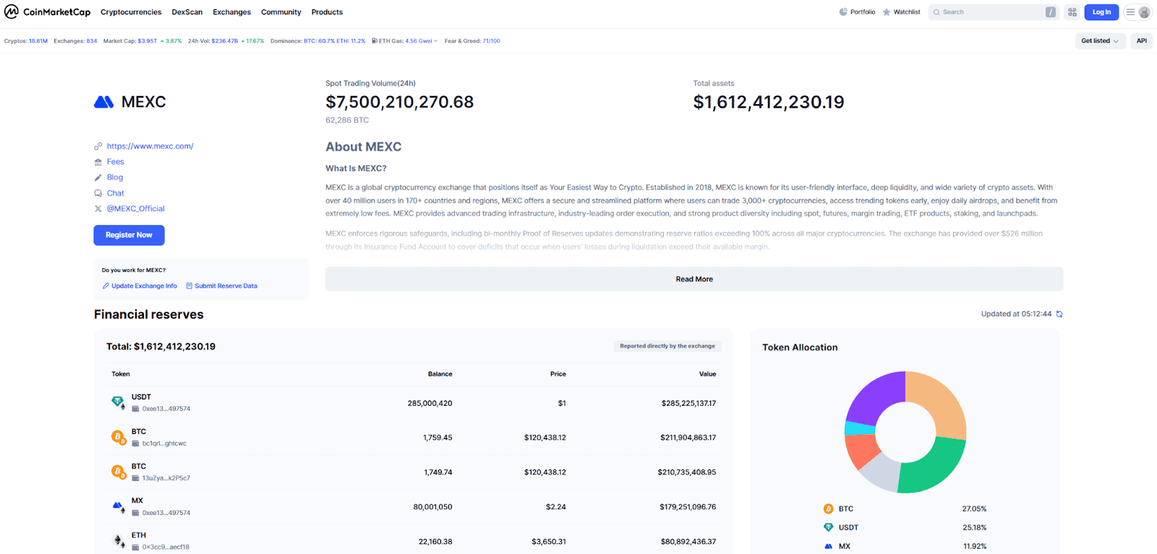Click the address bc1qrl...ghtcwc
The width and height of the screenshot is (1157, 554).
(x=164, y=443)
